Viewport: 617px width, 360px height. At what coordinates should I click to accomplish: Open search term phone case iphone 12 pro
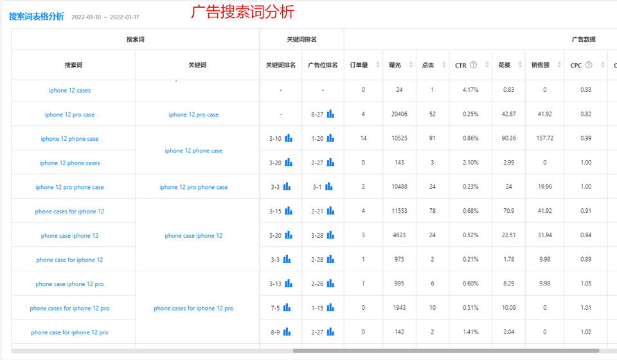[69, 283]
